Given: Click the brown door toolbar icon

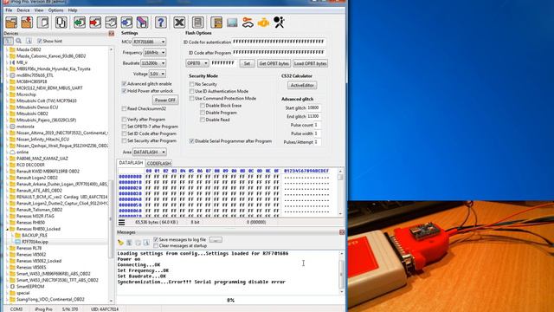Looking at the screenshot, I should (216, 23).
